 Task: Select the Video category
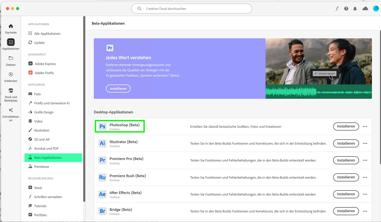pos(53,121)
